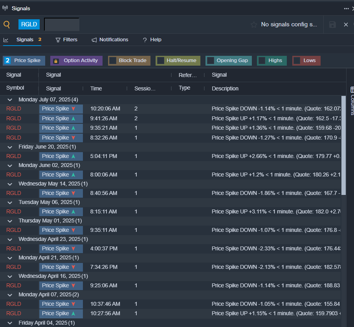Image resolution: width=354 pixels, height=327 pixels.
Task: Open the Filters tab
Action: tap(66, 40)
